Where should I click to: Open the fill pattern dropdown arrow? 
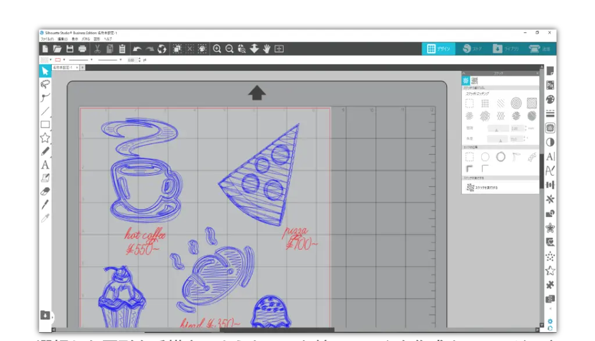[51, 60]
